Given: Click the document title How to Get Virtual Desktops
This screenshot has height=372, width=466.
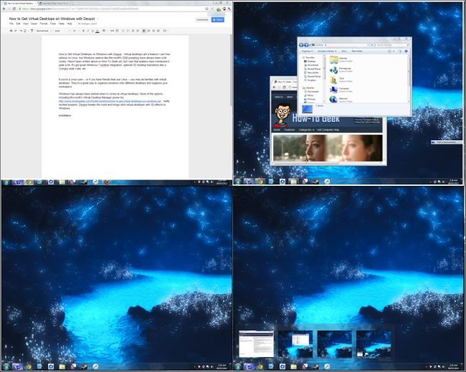Looking at the screenshot, I should pos(52,19).
